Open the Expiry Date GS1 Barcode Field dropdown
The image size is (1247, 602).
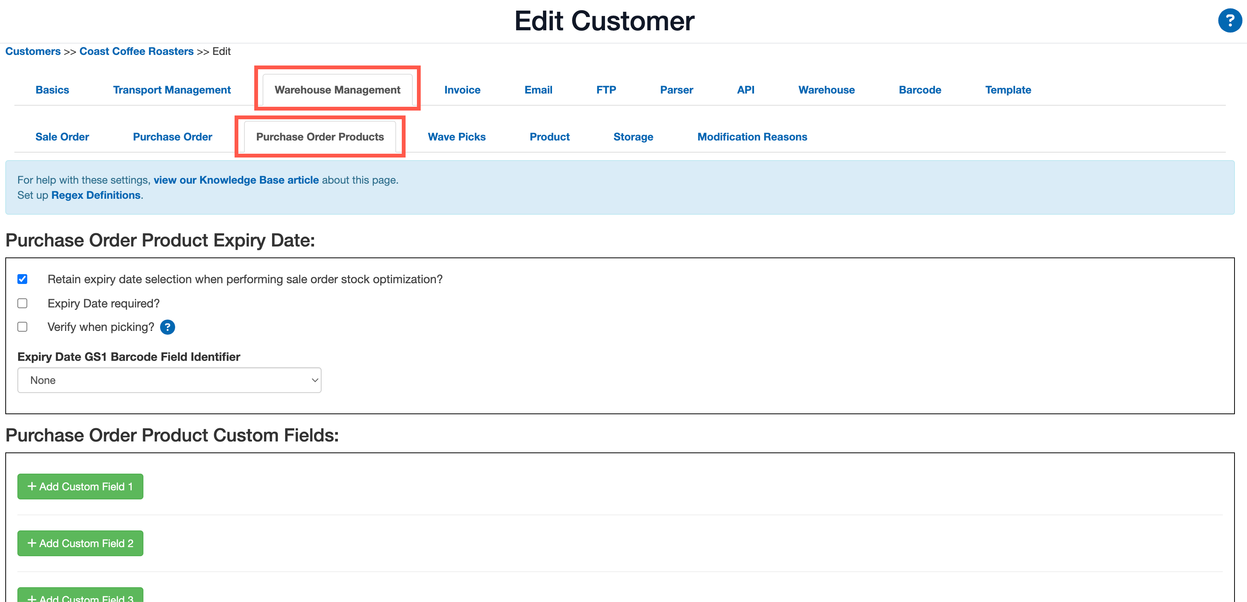(169, 380)
